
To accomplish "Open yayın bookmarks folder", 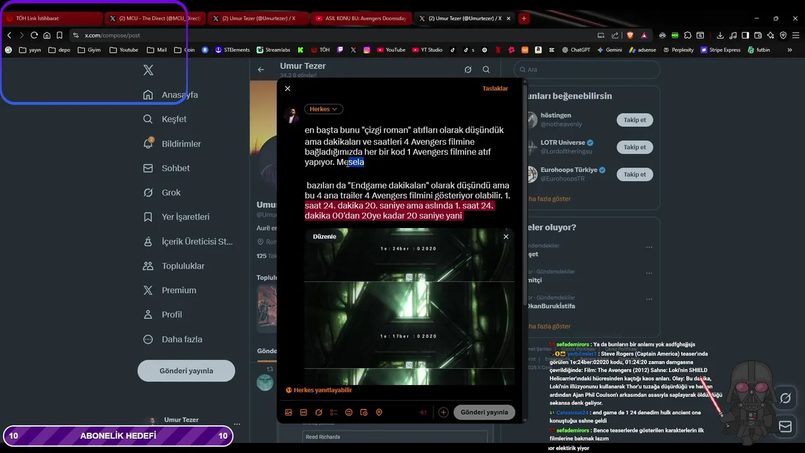I will point(30,50).
